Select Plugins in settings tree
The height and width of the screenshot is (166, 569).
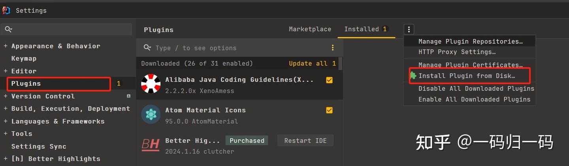tap(26, 84)
